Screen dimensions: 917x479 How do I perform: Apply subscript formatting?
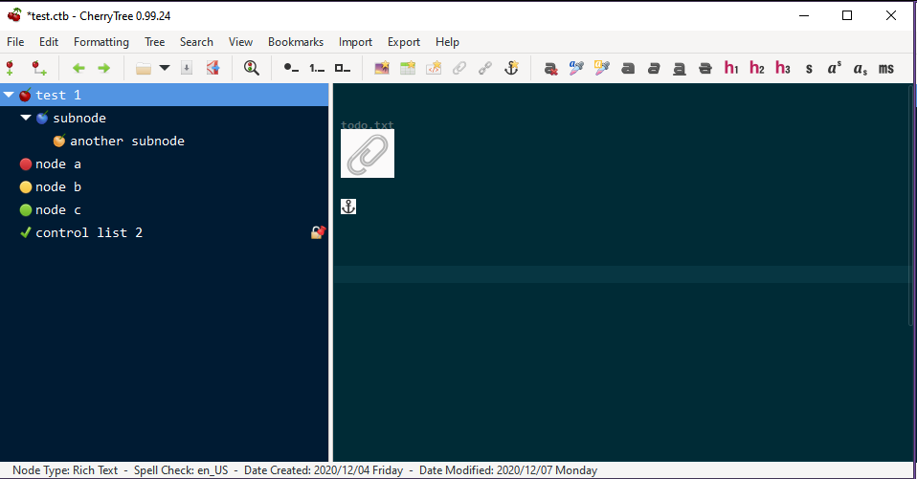point(861,69)
